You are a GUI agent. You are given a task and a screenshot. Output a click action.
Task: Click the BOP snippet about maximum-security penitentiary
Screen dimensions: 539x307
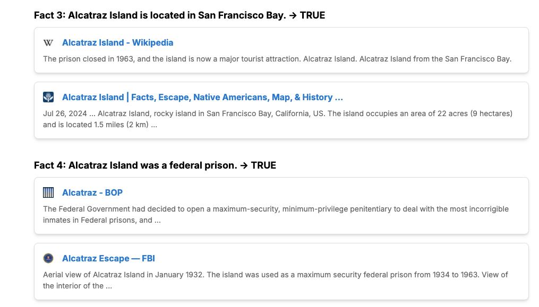[276, 214]
